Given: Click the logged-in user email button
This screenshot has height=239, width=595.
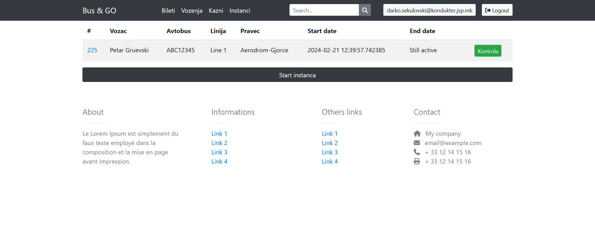Looking at the screenshot, I should tap(429, 10).
